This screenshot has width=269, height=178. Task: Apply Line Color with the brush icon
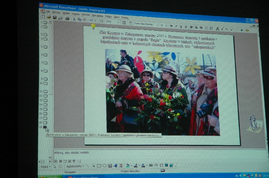click(136, 165)
